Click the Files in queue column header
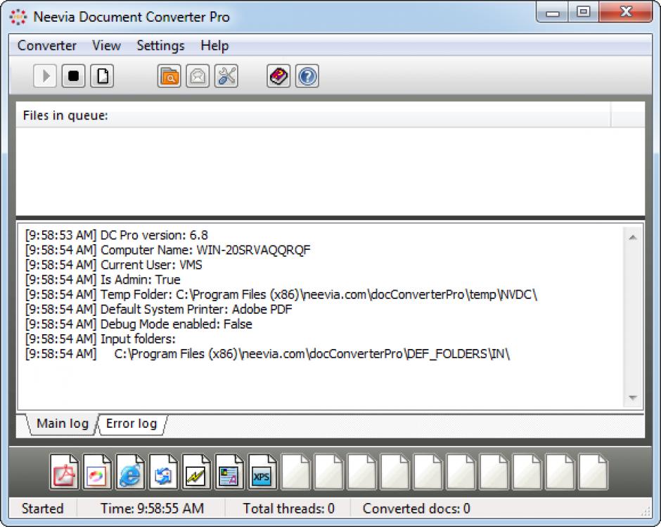This screenshot has height=527, width=661. pyautogui.click(x=313, y=115)
